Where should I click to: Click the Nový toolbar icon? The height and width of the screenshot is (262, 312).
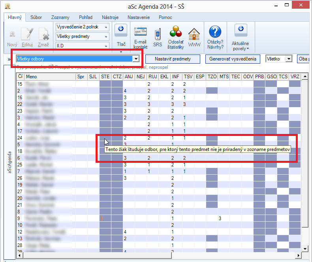pyautogui.click(x=12, y=34)
